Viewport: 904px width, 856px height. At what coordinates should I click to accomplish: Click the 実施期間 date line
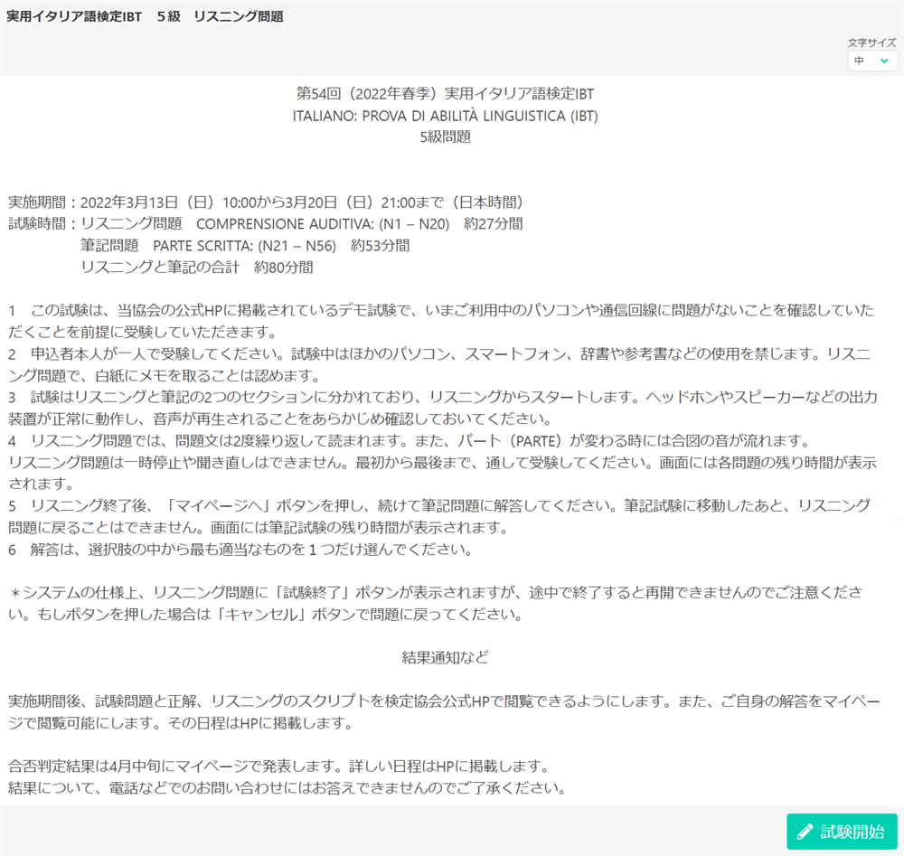[267, 202]
